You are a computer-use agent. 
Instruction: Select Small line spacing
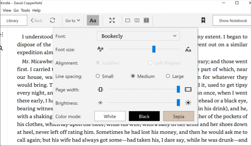click(104, 76)
